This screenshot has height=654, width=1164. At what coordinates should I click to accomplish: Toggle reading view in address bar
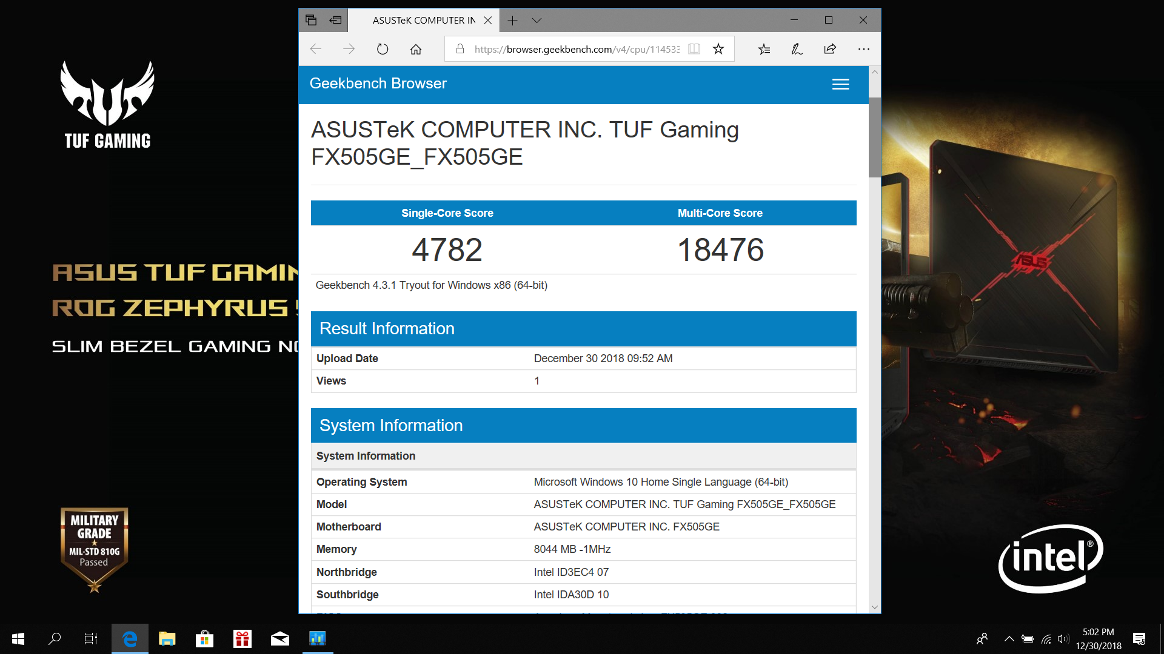coord(694,49)
